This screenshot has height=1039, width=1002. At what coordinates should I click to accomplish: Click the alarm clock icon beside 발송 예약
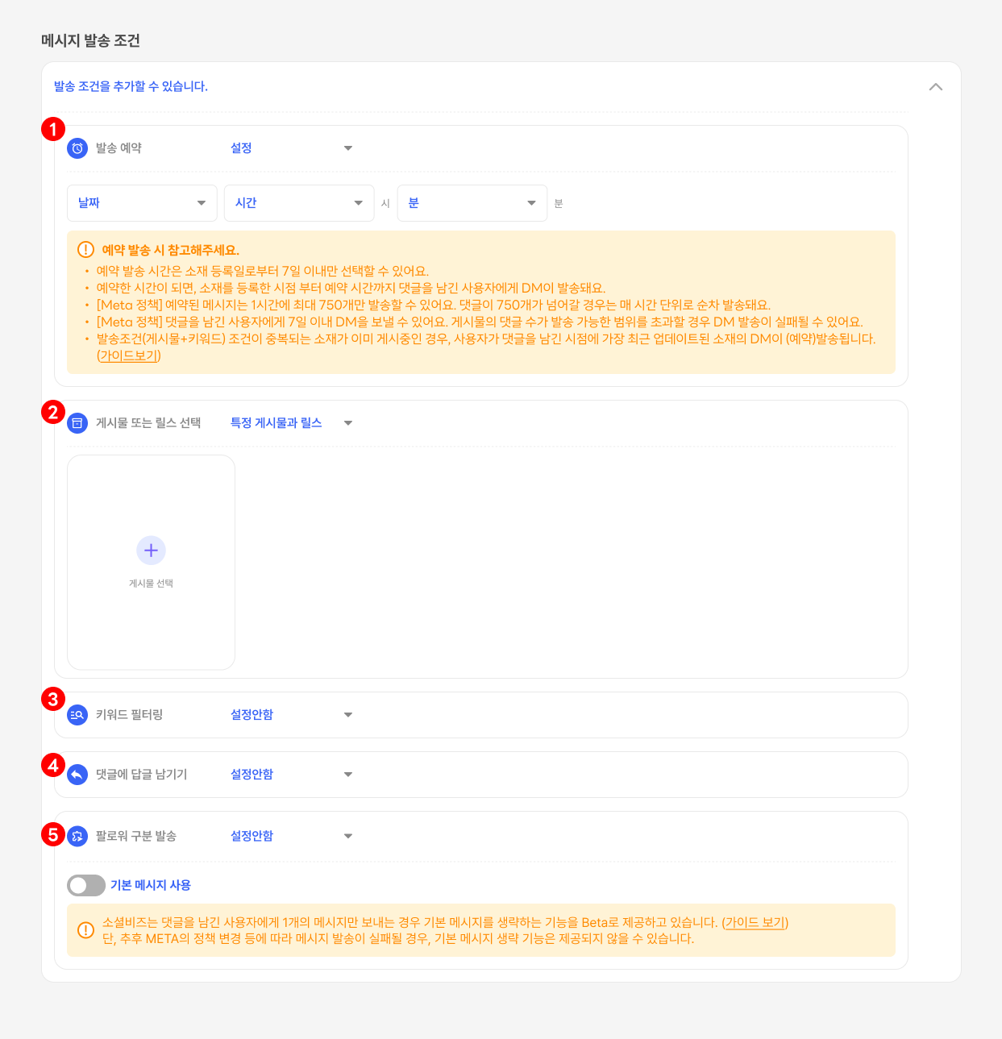tap(77, 148)
